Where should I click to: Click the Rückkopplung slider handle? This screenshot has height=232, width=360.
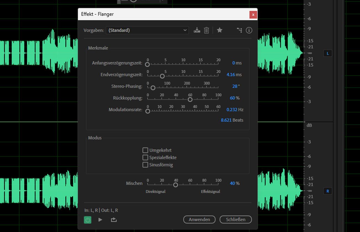[x=190, y=100]
